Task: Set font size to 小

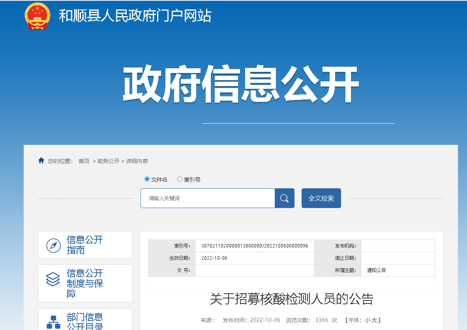Action: [367, 320]
